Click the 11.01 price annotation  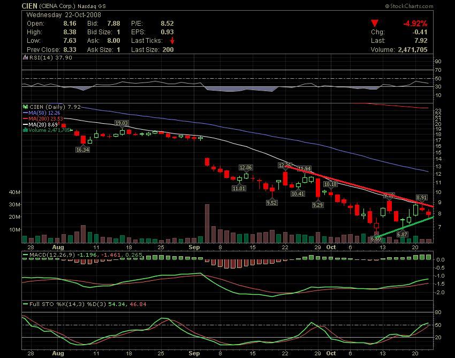click(239, 188)
